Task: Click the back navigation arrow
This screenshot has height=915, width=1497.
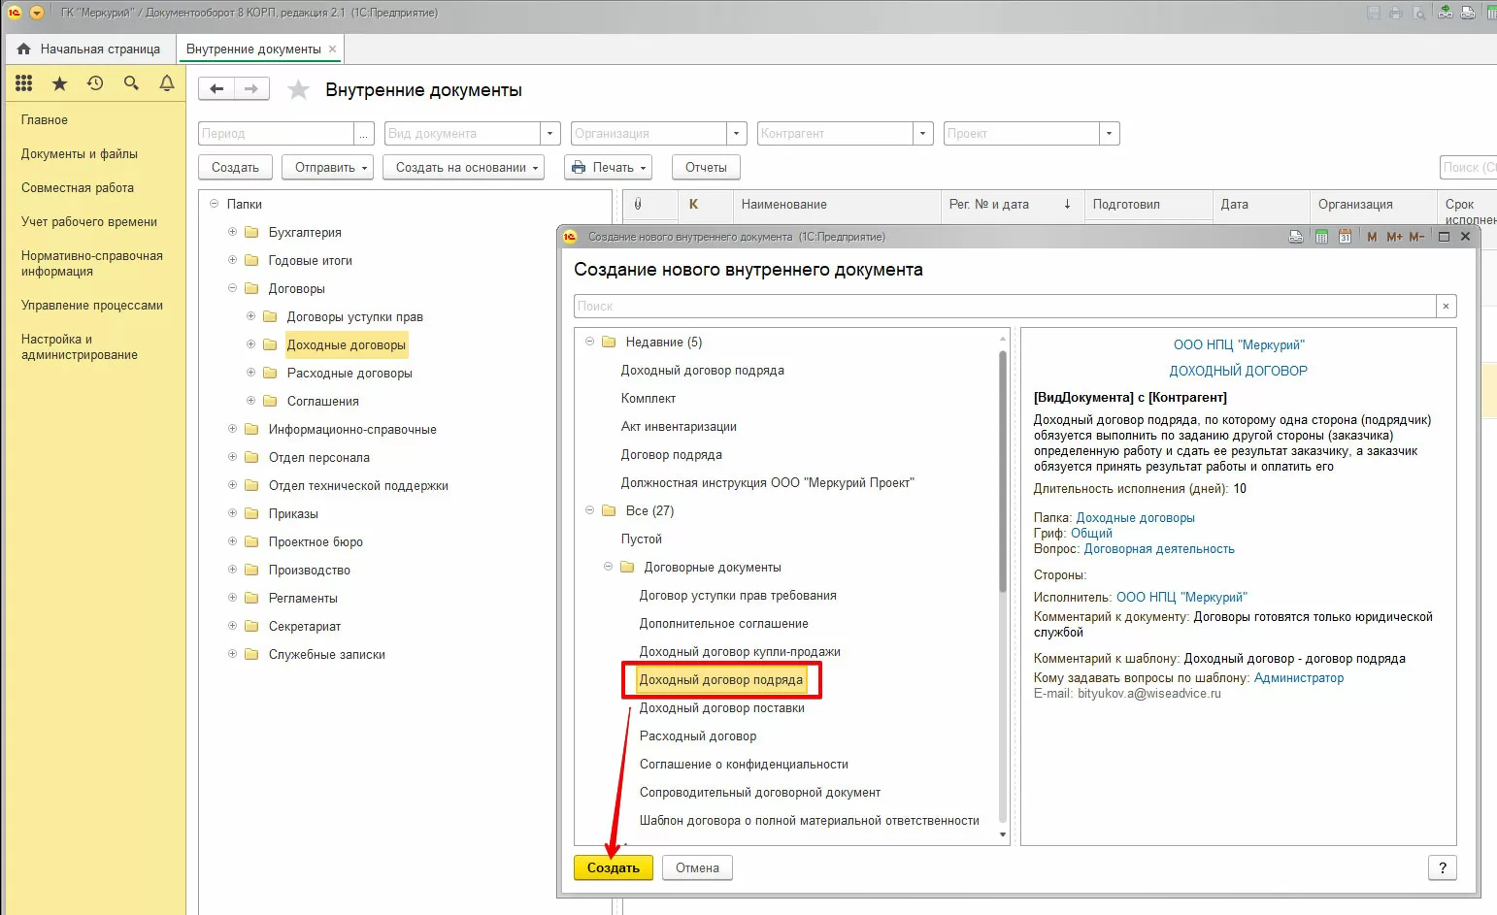Action: 216,89
